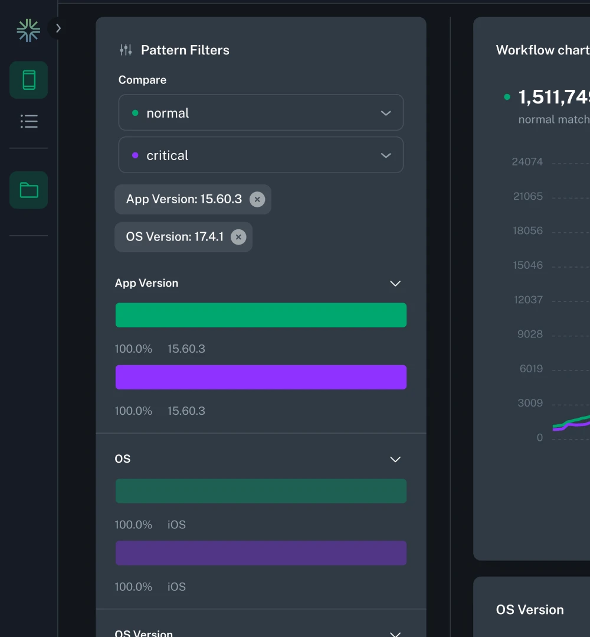Remove the OS Version: 17.4.1 filter chip

pos(238,236)
